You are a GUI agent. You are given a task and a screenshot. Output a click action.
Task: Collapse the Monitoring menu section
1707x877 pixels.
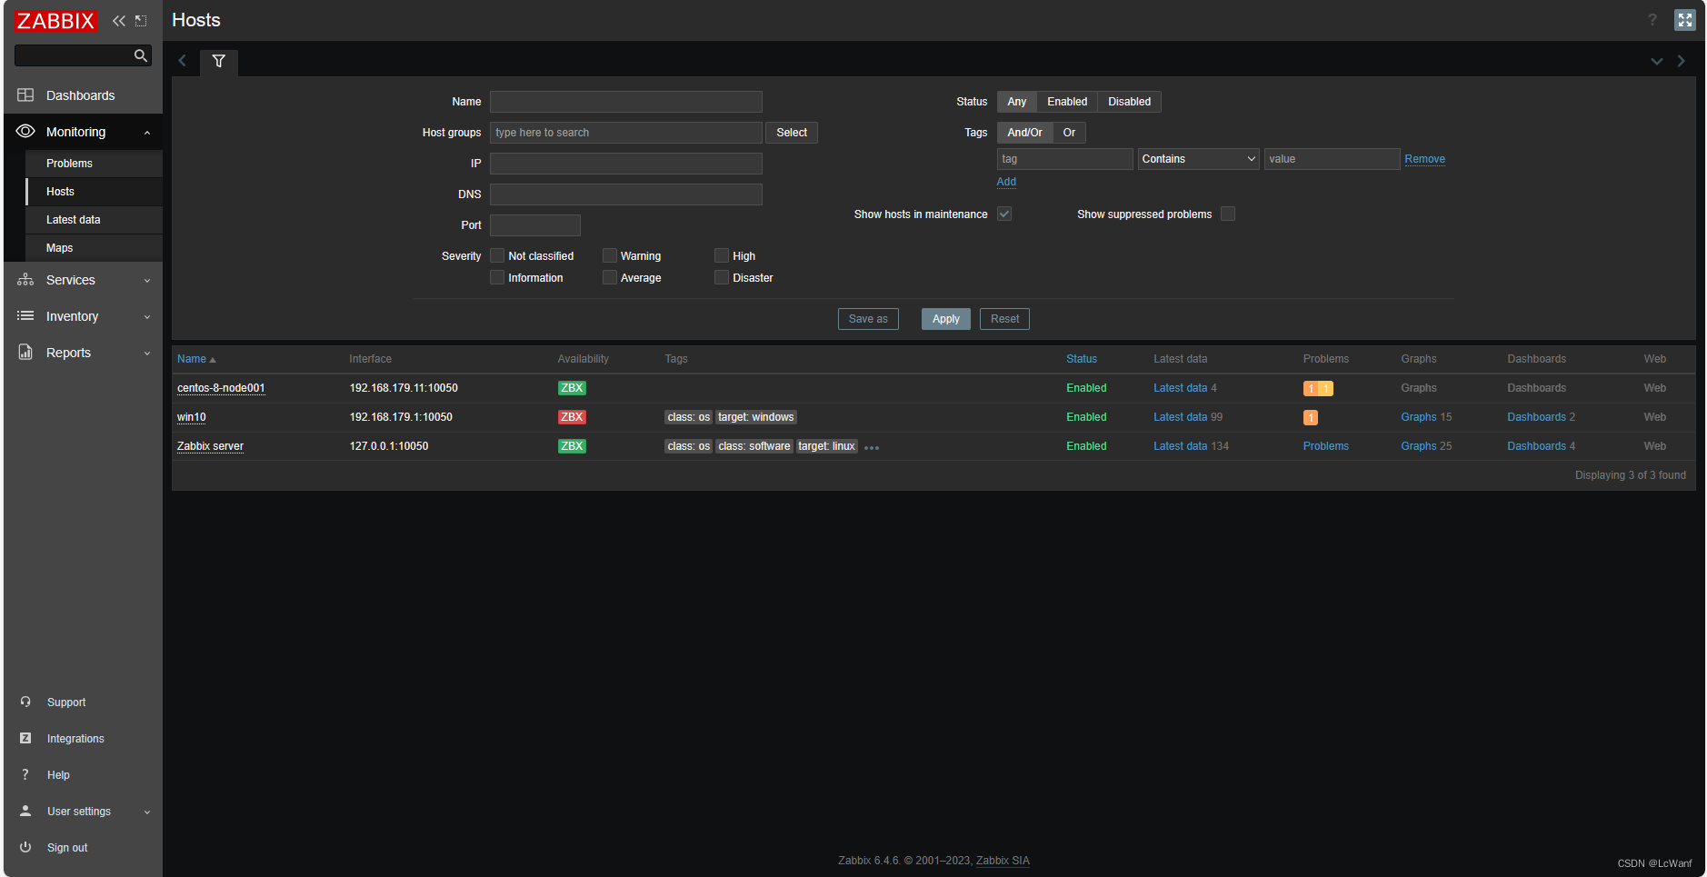[147, 133]
